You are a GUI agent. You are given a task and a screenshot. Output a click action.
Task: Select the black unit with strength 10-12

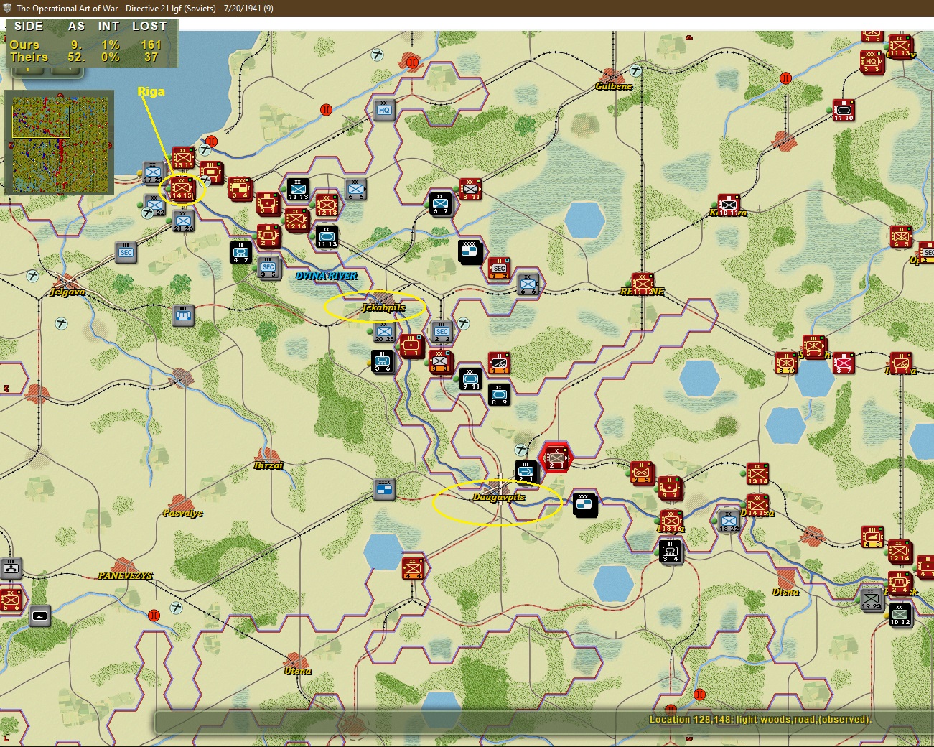coord(900,615)
